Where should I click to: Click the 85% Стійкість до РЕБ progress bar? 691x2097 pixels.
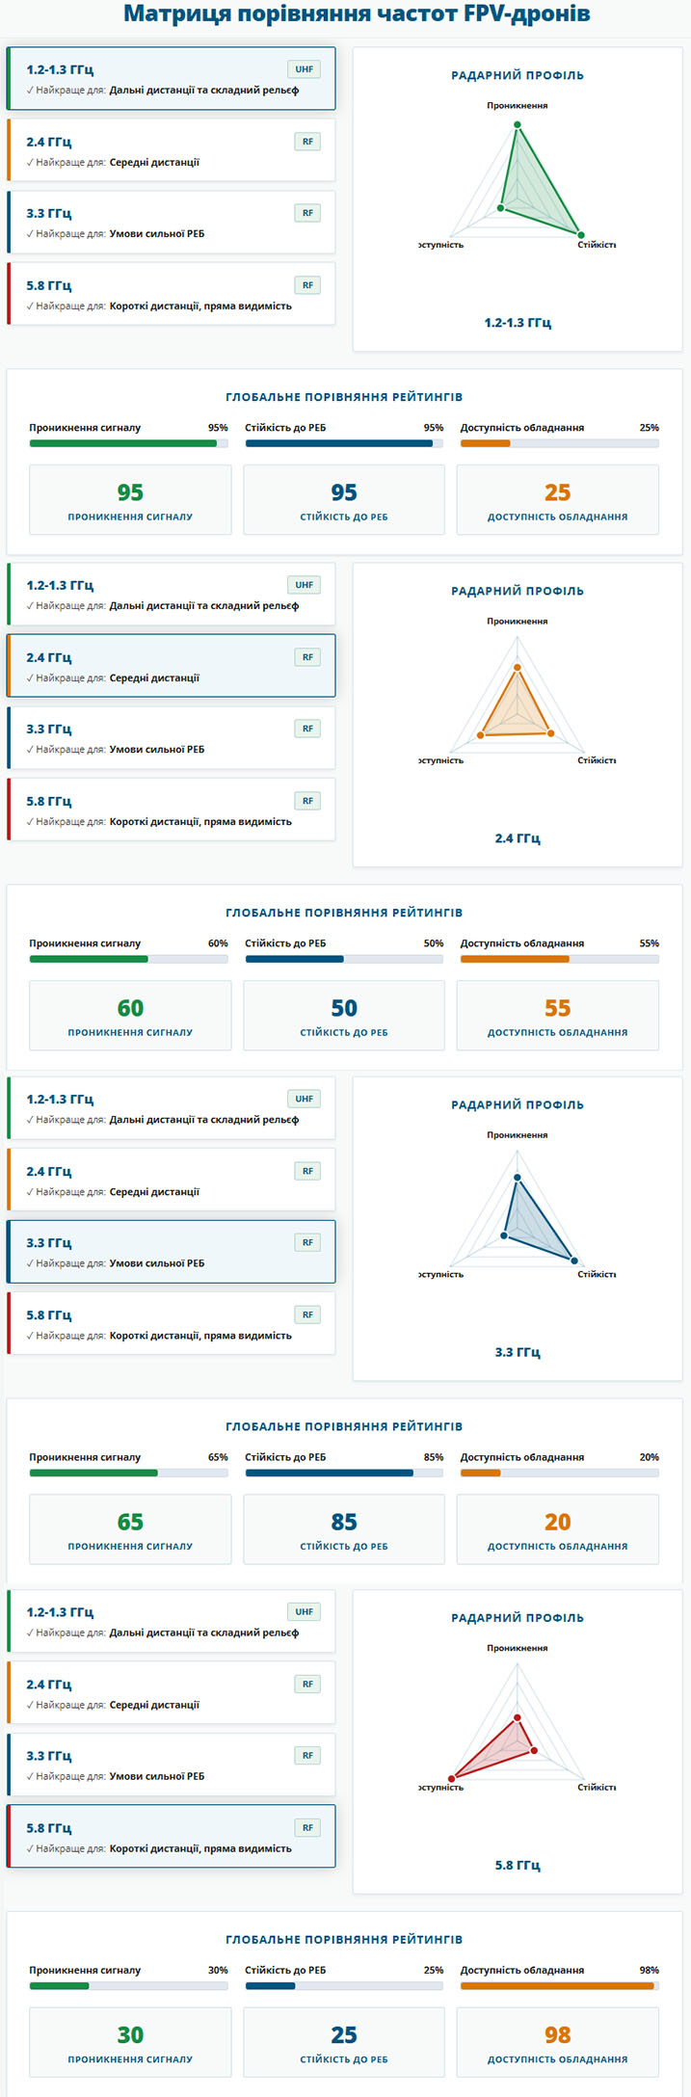point(344,1473)
